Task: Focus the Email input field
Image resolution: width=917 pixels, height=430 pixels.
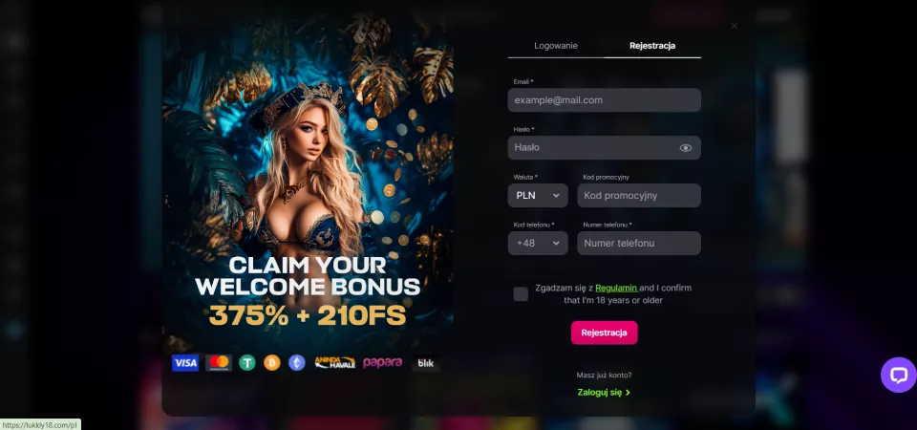Action: tap(604, 100)
